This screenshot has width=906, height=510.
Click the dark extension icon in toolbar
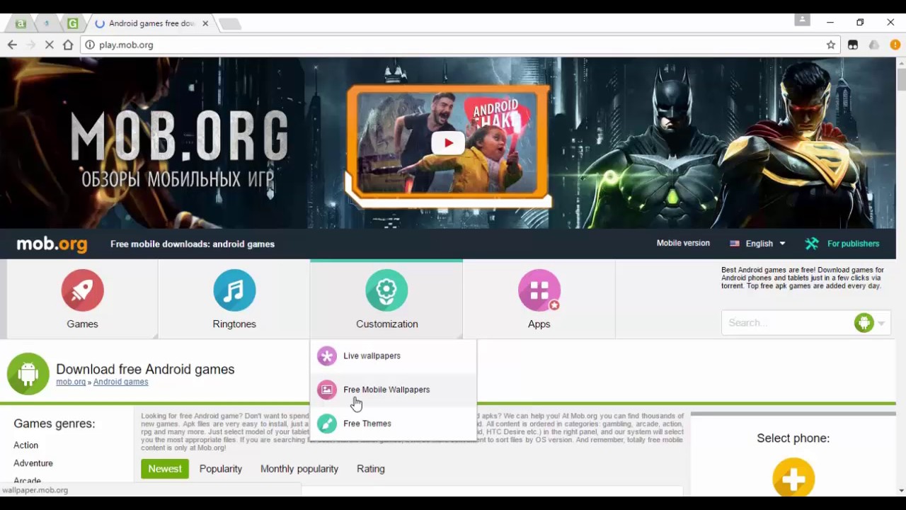[x=853, y=45]
